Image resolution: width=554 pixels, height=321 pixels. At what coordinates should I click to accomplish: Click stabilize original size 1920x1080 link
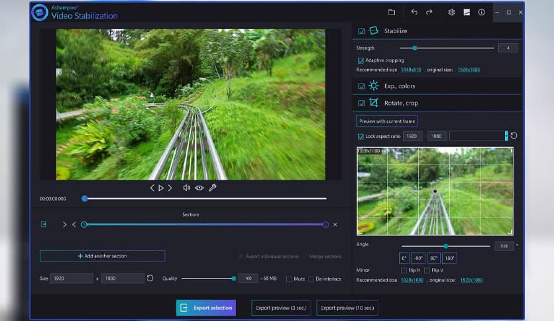[x=469, y=70]
